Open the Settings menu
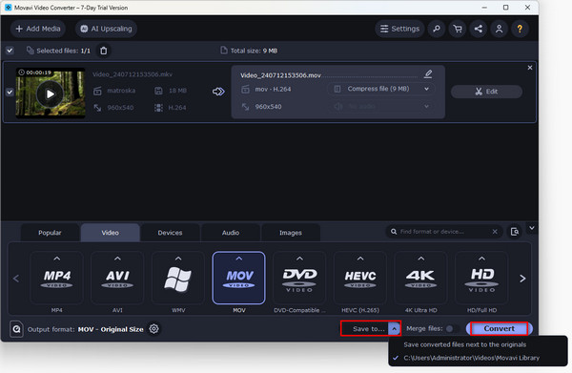Viewport: 572px width, 373px height. coord(399,29)
